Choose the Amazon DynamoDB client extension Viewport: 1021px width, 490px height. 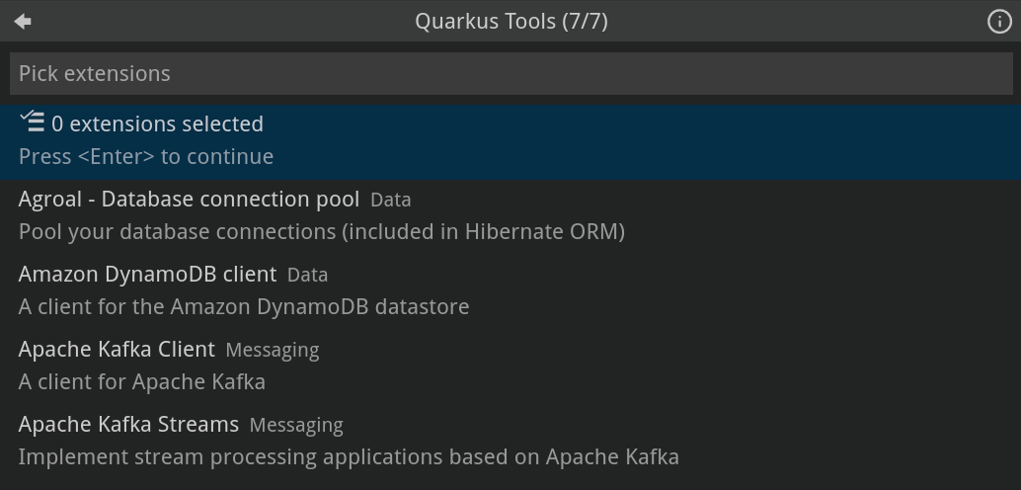point(147,275)
